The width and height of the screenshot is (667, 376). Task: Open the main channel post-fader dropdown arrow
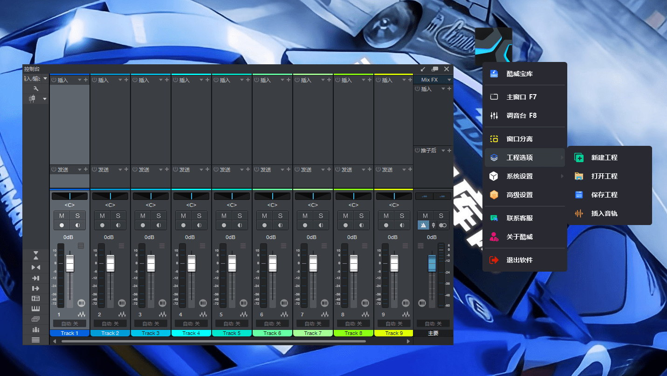(443, 150)
